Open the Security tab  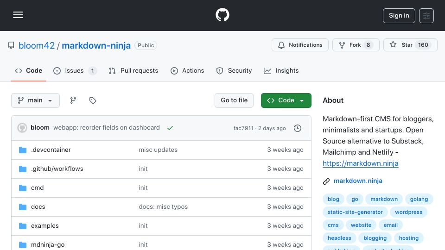[234, 70]
